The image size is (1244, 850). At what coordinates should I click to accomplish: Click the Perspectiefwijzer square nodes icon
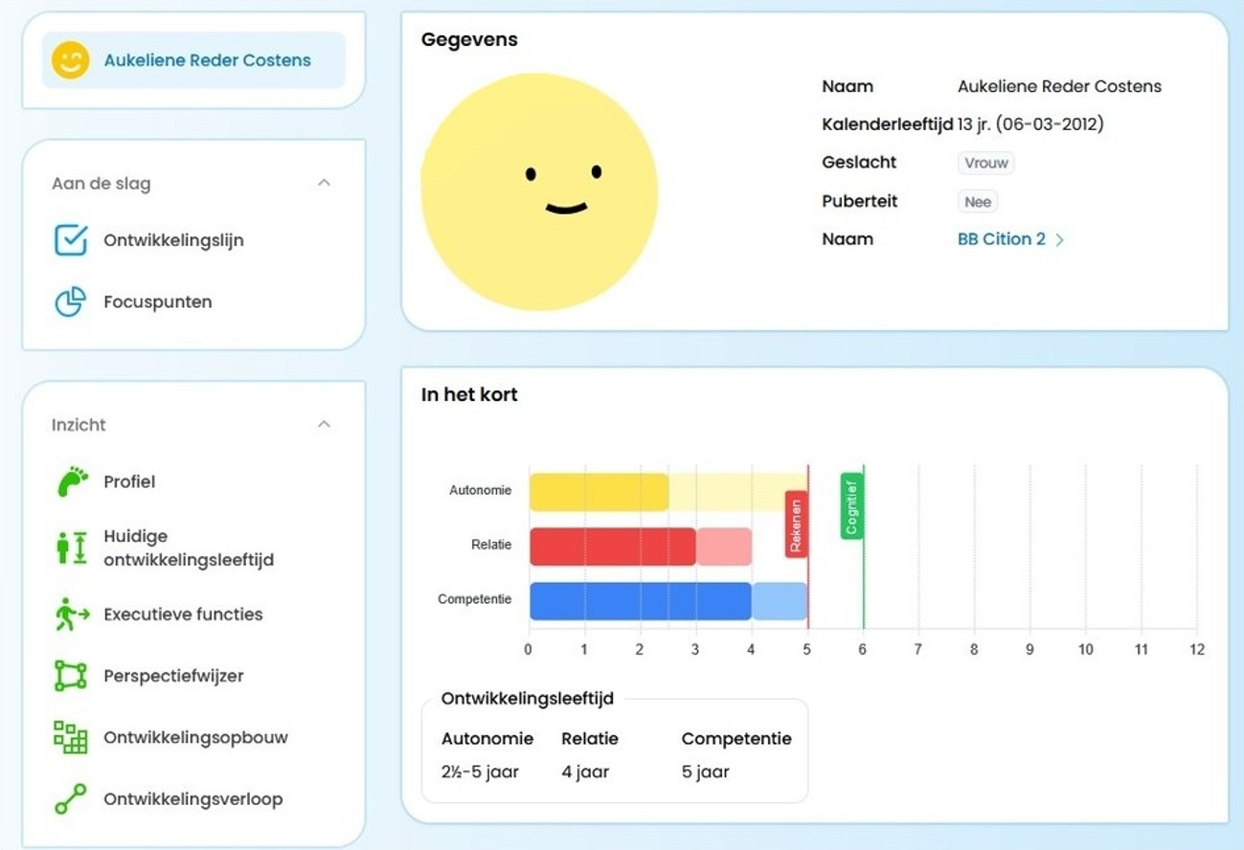(71, 676)
